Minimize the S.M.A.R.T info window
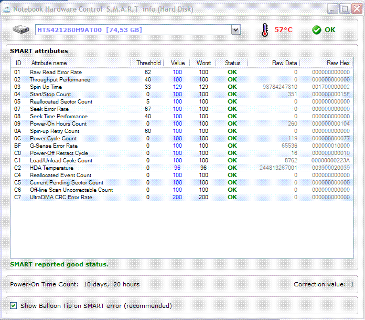Viewport: 365px width, 320px height. [x=332, y=9]
